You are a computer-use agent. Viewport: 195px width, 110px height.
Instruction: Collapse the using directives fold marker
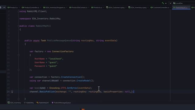click(x=18, y=11)
